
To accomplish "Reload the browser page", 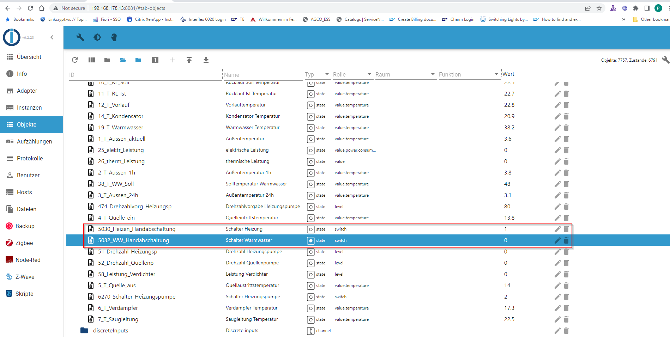I will (30, 8).
